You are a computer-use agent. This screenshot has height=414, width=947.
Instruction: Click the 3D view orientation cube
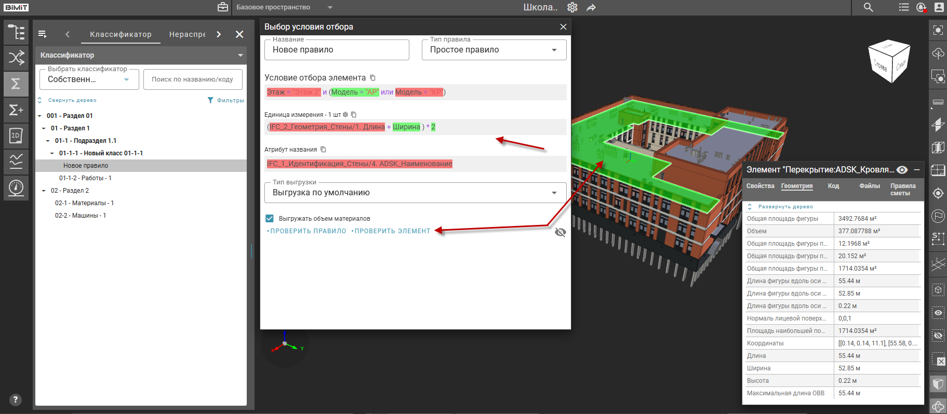click(x=889, y=61)
